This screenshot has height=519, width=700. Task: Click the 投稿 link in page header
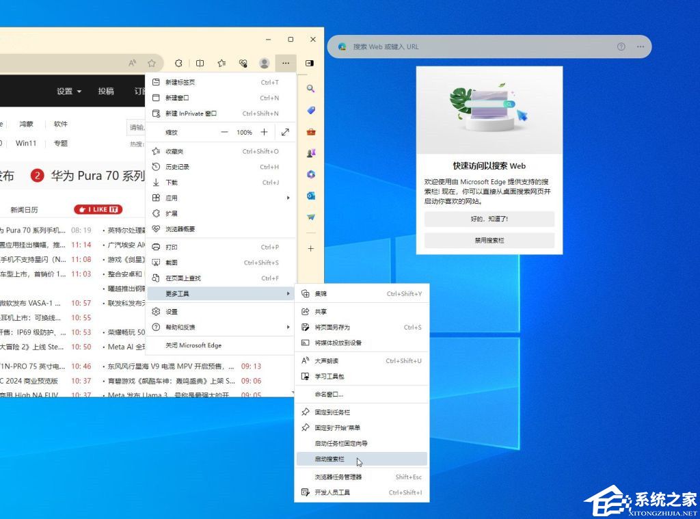106,91
